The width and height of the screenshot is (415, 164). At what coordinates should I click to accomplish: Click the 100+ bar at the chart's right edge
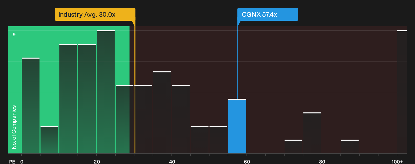pos(402,92)
